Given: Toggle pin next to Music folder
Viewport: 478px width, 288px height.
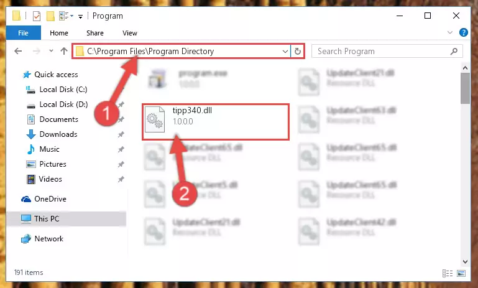Looking at the screenshot, I should tap(121, 149).
